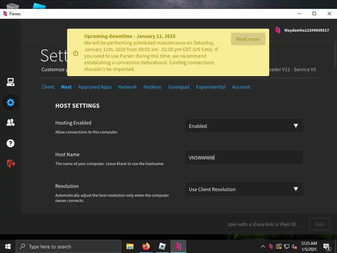Select the Settings gear sidebar icon
Screen dimensions: 337x253
click(x=10, y=102)
